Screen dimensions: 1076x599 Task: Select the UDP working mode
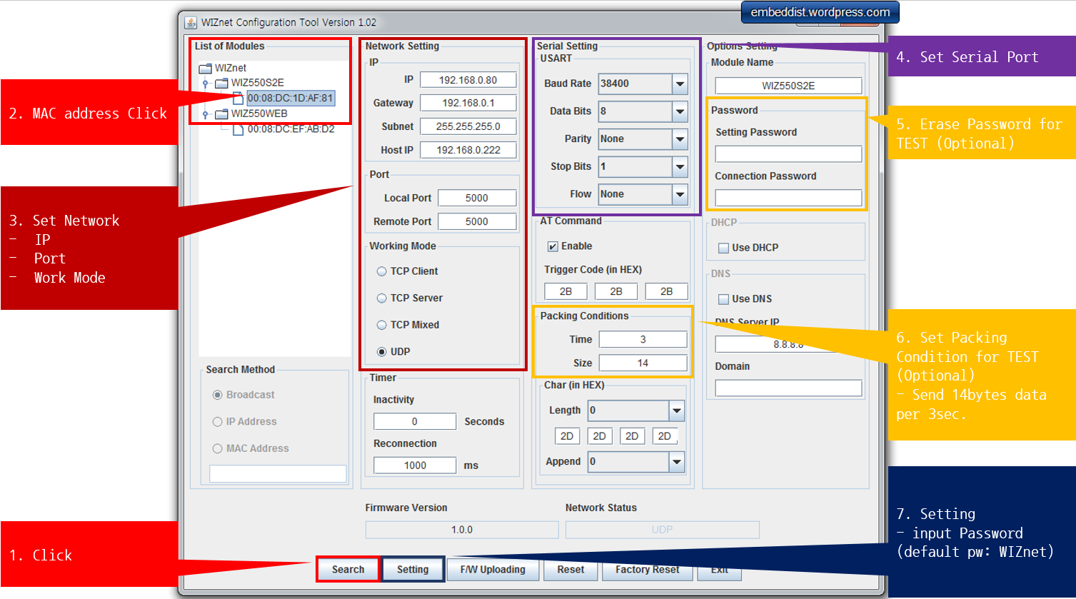[x=382, y=351]
